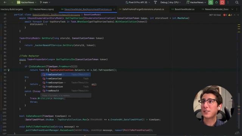Open editor tab options kebab menu
The image size is (242, 136).
pos(237,9)
